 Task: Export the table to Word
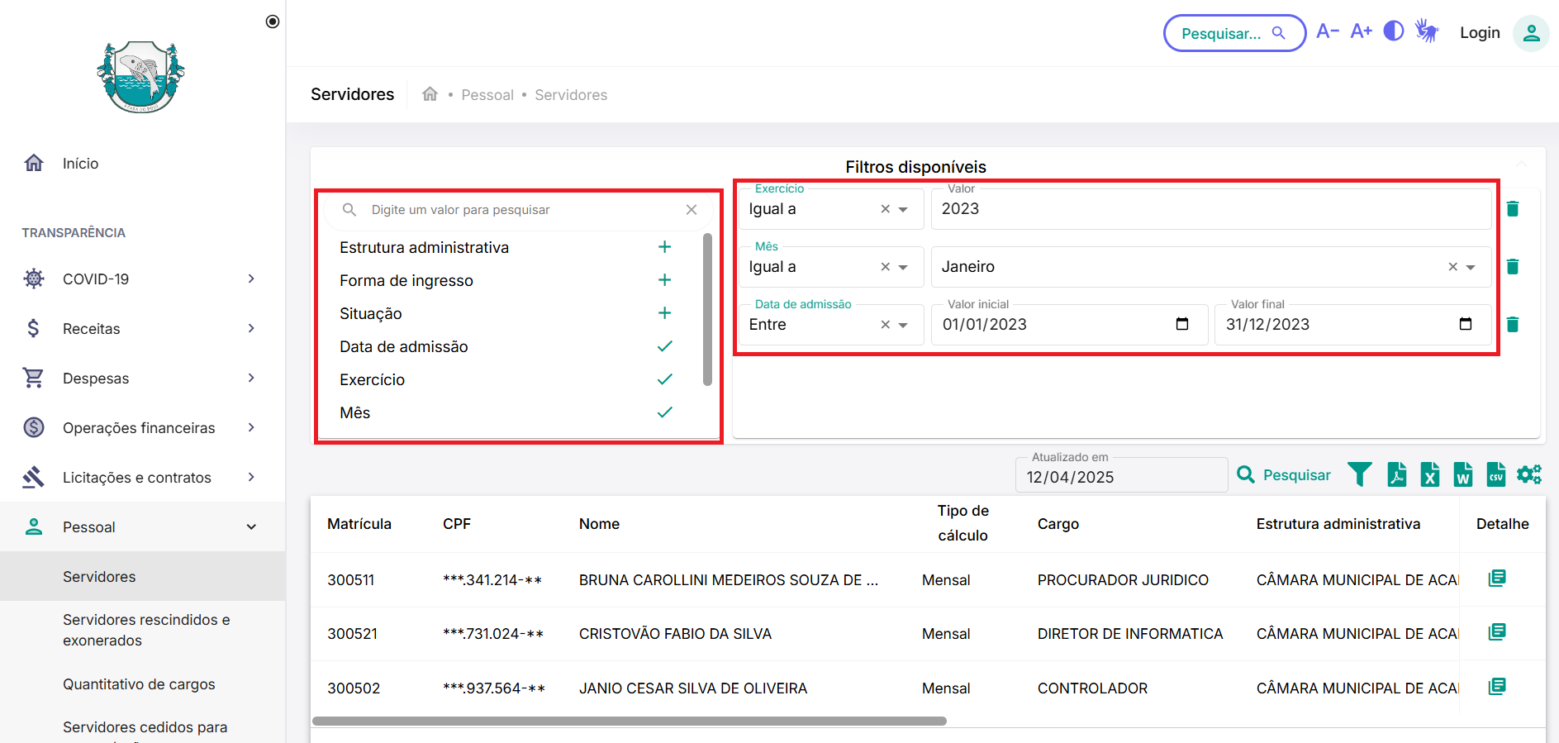(x=1462, y=474)
